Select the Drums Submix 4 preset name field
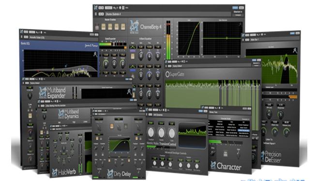Image resolution: width=318 pixels, height=181 pixels. (x=168, y=14)
